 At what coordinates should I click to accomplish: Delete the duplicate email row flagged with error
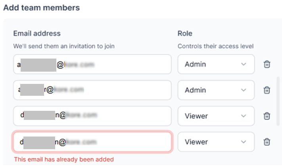(x=267, y=142)
